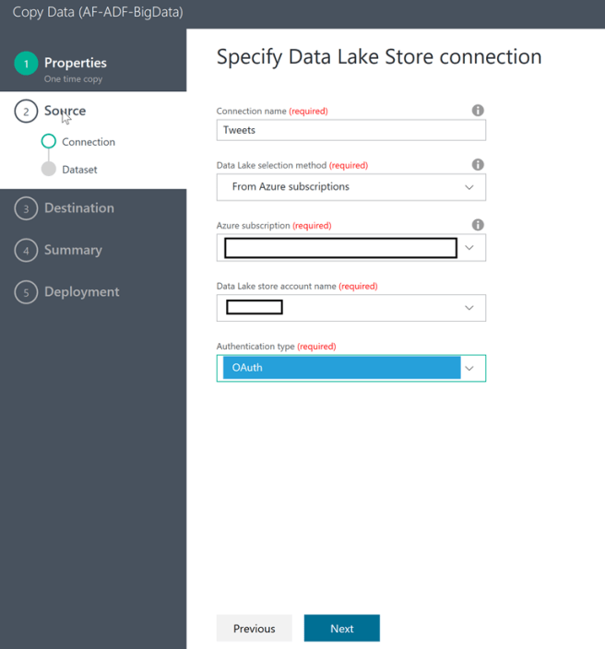Click info icon beside Connection name
Viewport: 605px width, 649px height.
[x=478, y=111]
